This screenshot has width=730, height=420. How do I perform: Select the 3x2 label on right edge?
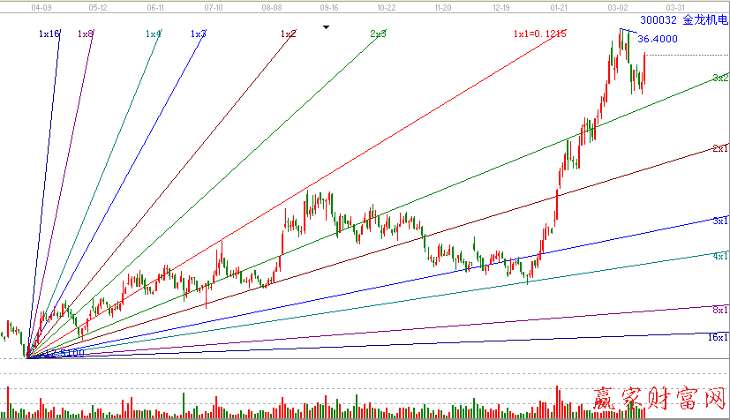(x=720, y=78)
